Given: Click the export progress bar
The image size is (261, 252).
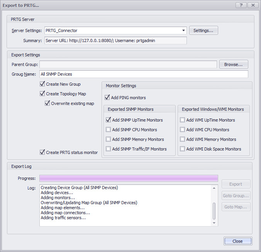Looking at the screenshot, I should 129,178.
